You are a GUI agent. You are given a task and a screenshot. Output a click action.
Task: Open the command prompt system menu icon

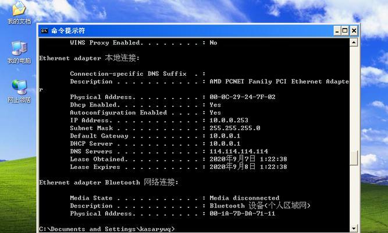coord(44,31)
